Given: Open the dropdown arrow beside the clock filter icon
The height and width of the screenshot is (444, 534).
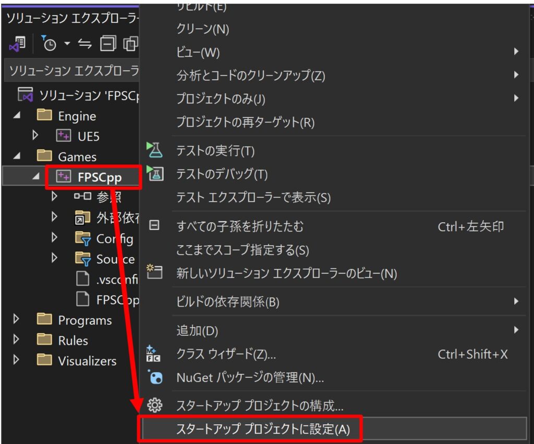Looking at the screenshot, I should 67,44.
